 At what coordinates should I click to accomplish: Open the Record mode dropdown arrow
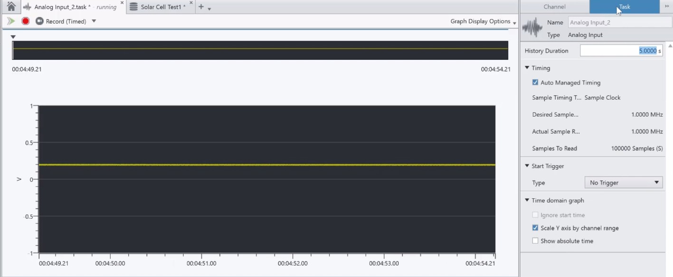click(x=94, y=21)
